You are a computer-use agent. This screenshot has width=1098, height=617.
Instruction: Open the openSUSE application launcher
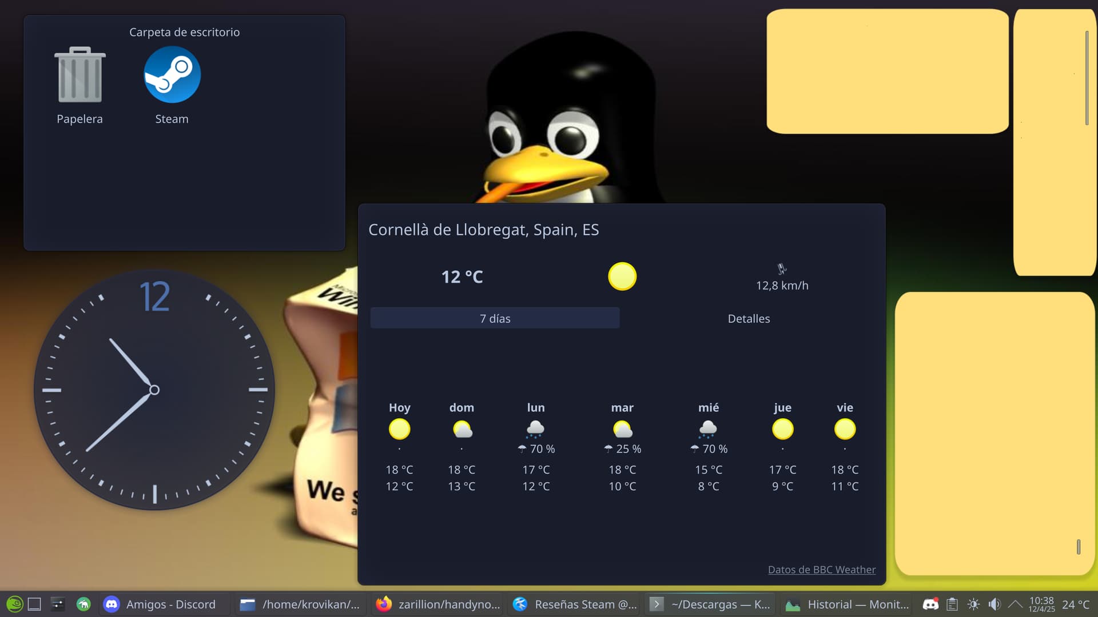pos(14,604)
